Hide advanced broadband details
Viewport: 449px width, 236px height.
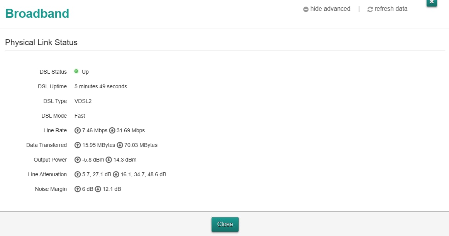(327, 9)
